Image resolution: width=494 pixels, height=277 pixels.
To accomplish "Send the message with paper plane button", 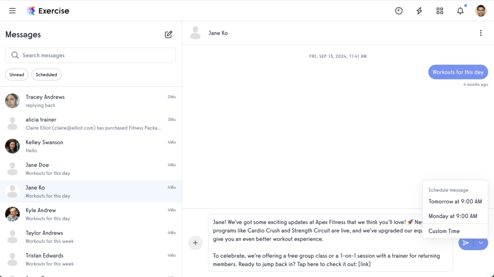I will click(x=466, y=243).
